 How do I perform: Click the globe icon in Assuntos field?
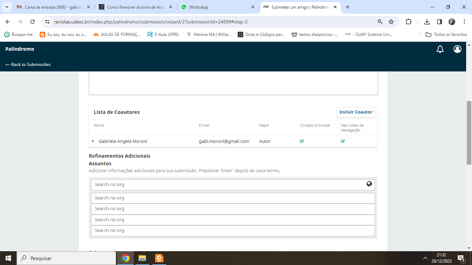click(x=369, y=184)
